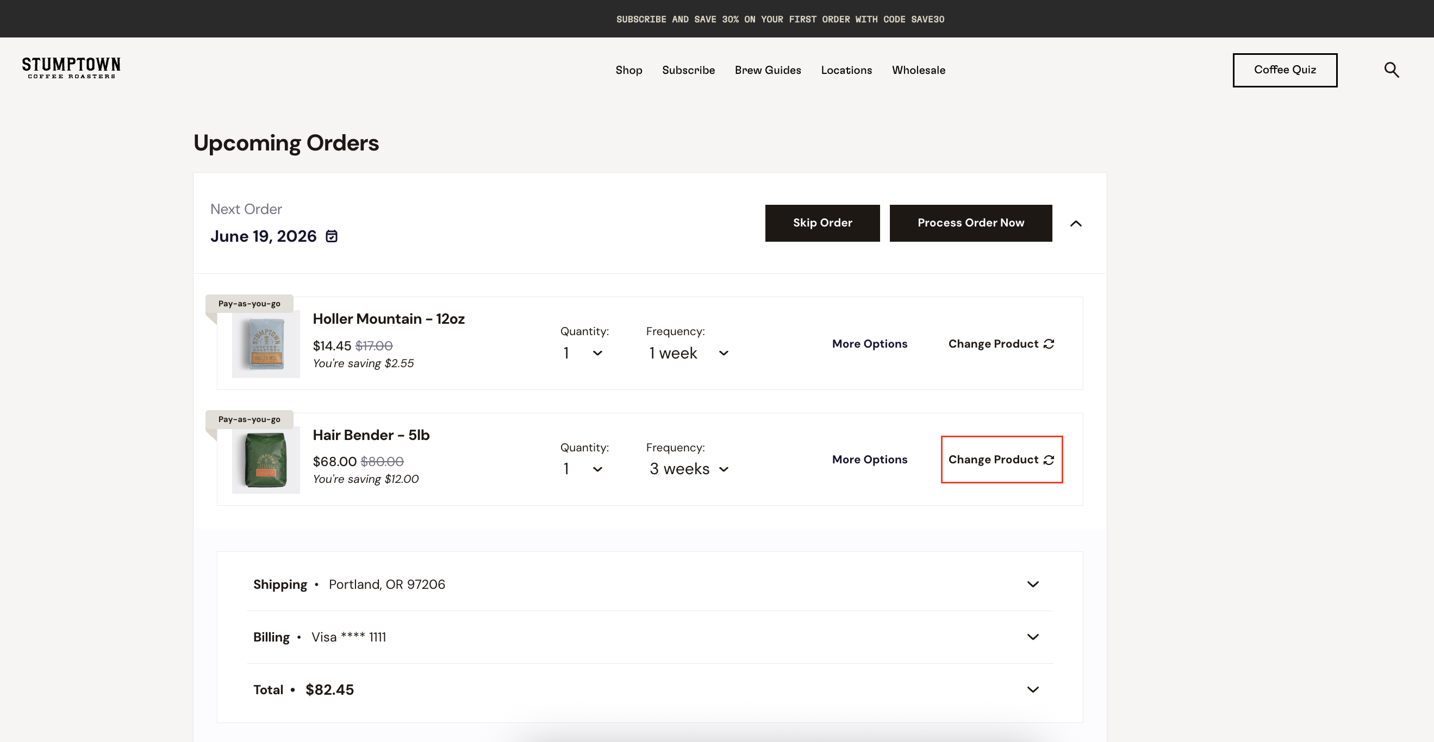
Task: Click refresh icon on Holler Mountain Change Product
Action: [1049, 344]
